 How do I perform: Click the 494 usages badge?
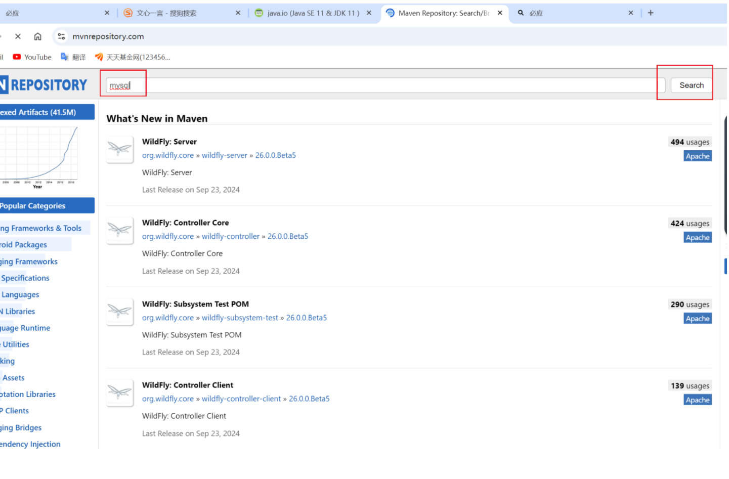(690, 142)
